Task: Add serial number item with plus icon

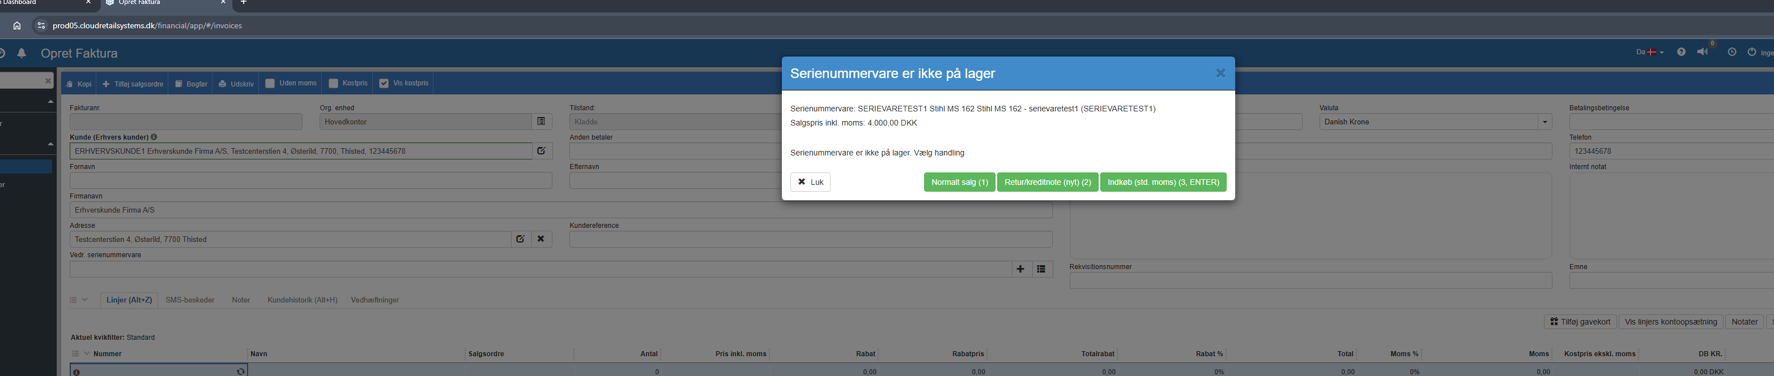Action: click(x=1020, y=269)
